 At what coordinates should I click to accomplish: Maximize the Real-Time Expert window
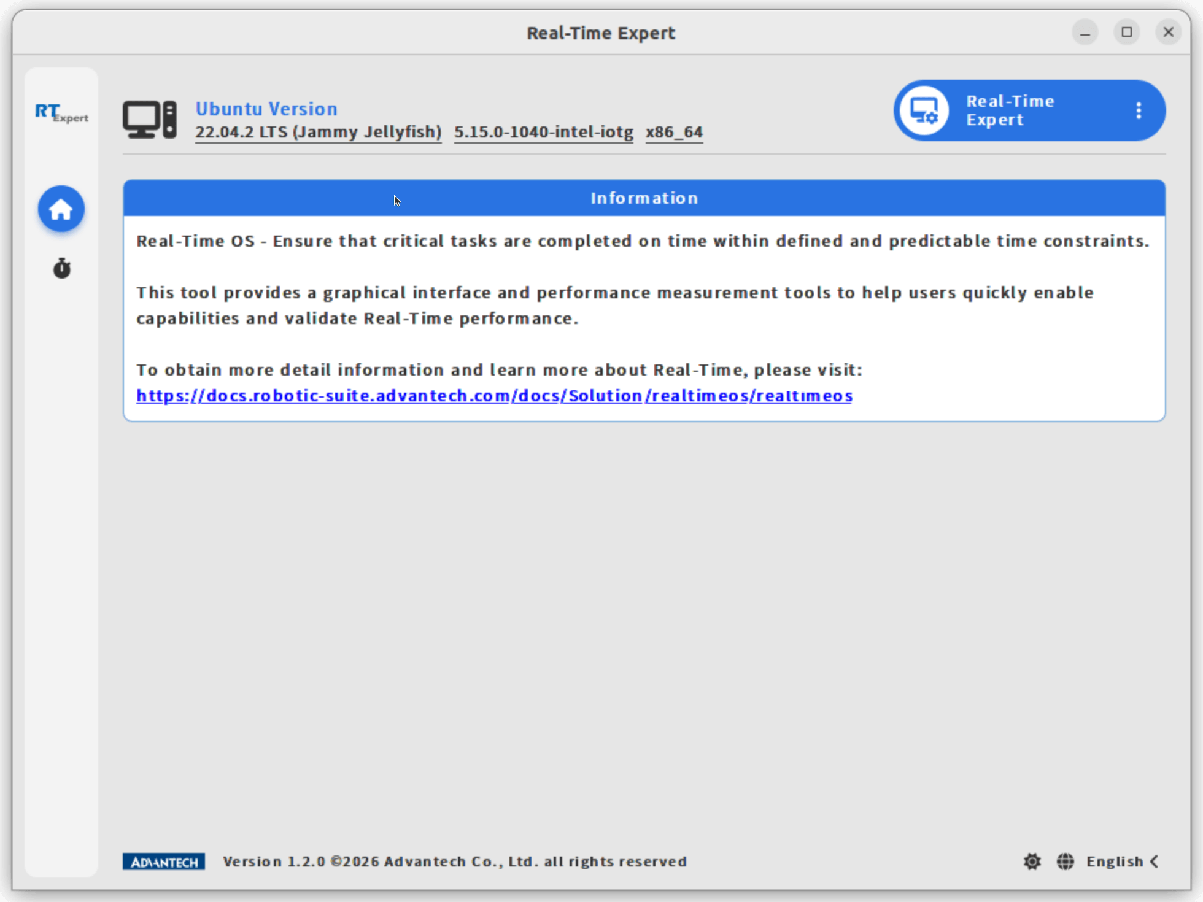coord(1127,32)
